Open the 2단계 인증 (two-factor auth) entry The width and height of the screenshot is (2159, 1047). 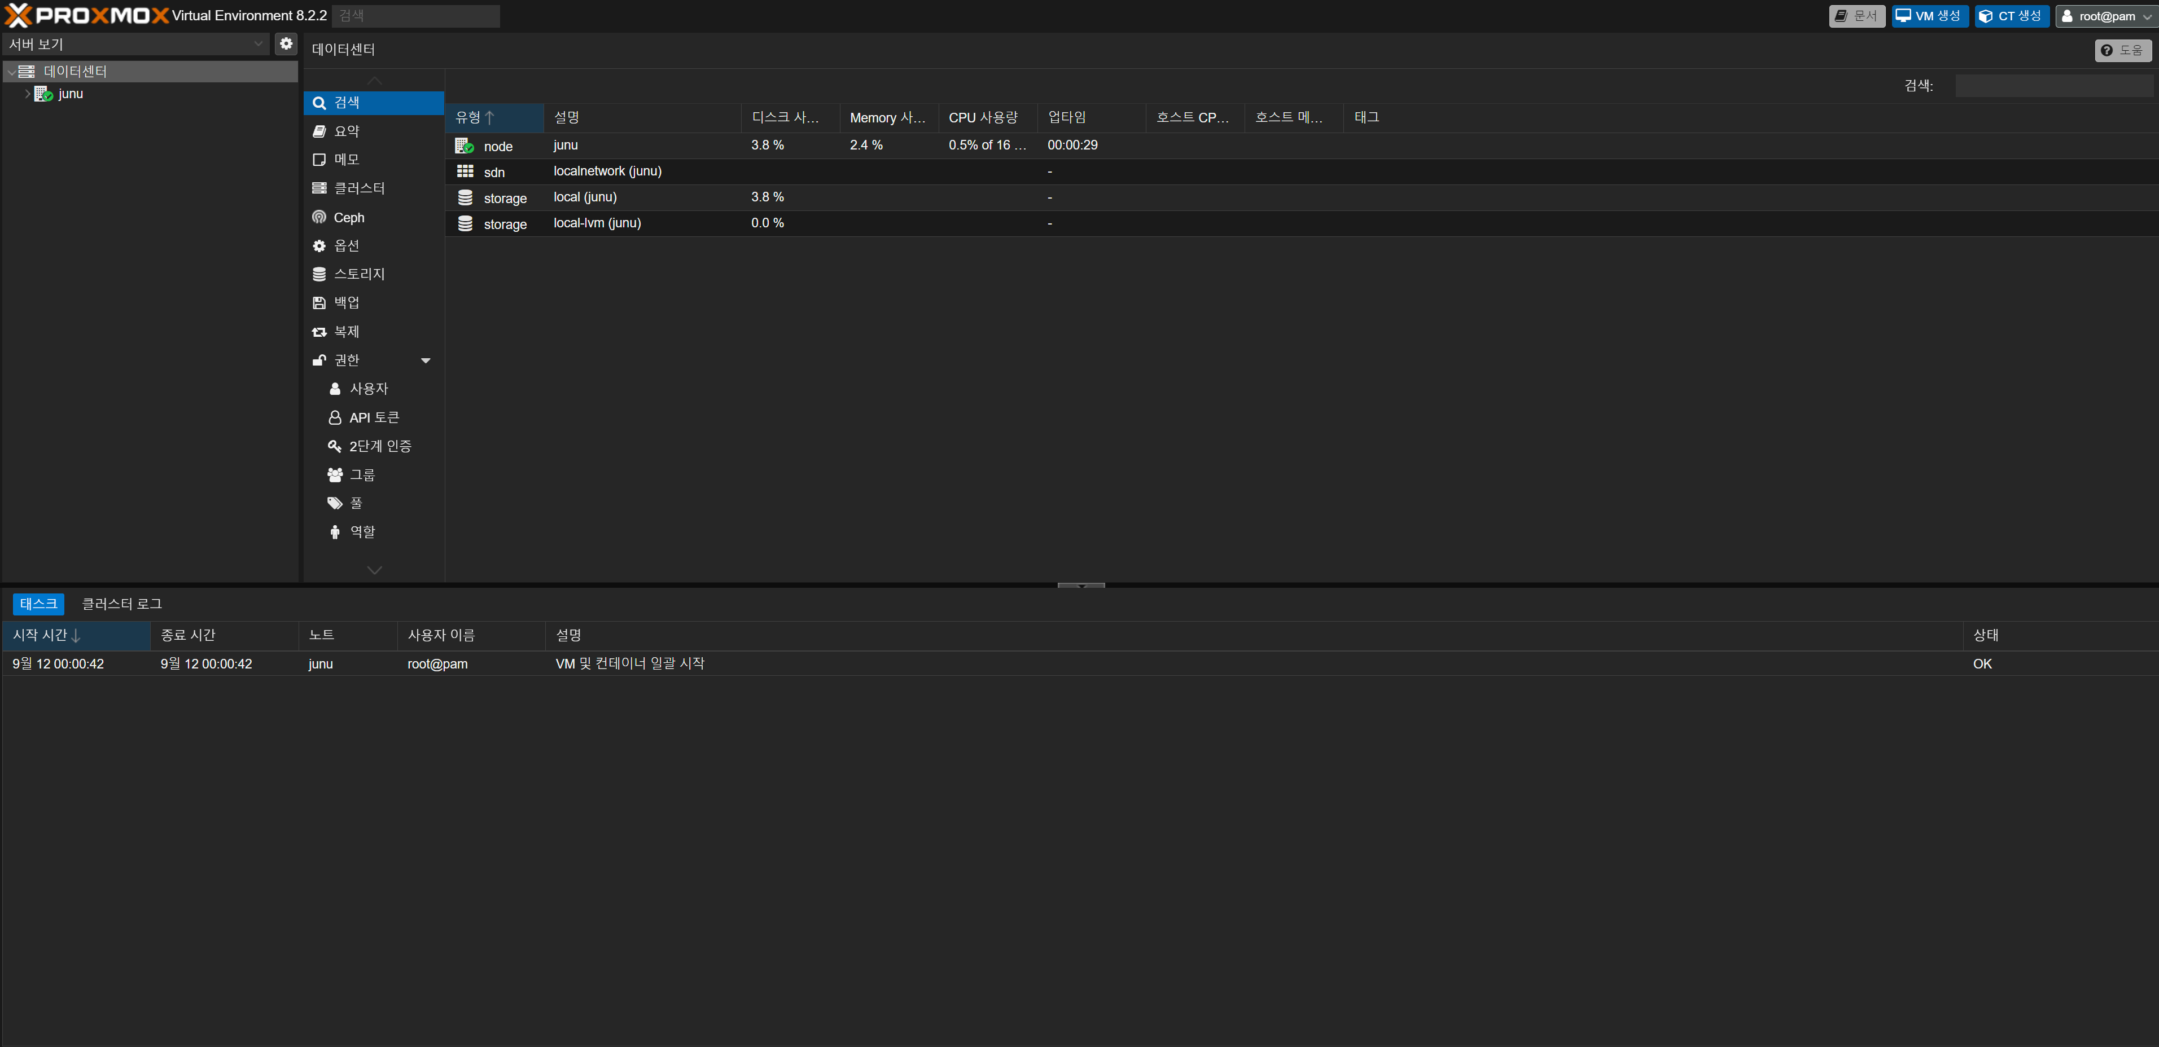pos(380,446)
